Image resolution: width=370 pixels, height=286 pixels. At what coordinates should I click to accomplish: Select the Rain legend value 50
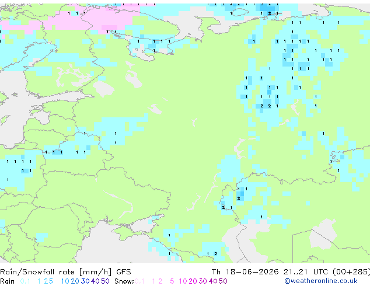(105, 281)
